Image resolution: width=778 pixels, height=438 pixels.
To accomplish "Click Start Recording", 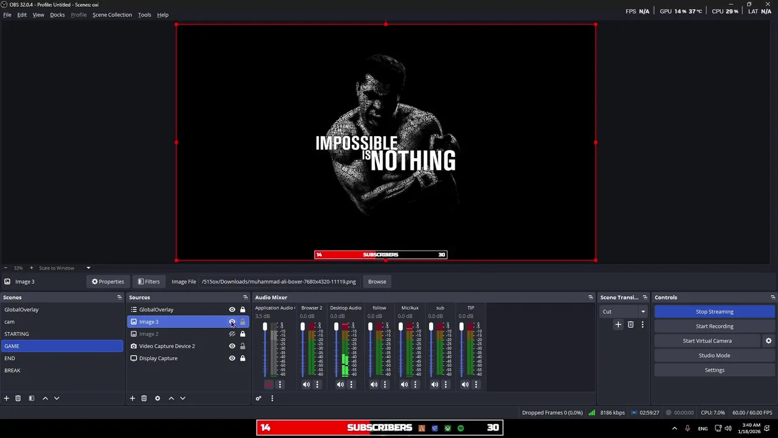I will point(714,326).
